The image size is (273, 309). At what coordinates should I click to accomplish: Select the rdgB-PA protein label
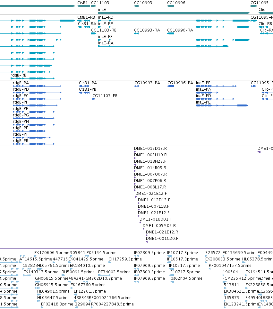(21, 83)
